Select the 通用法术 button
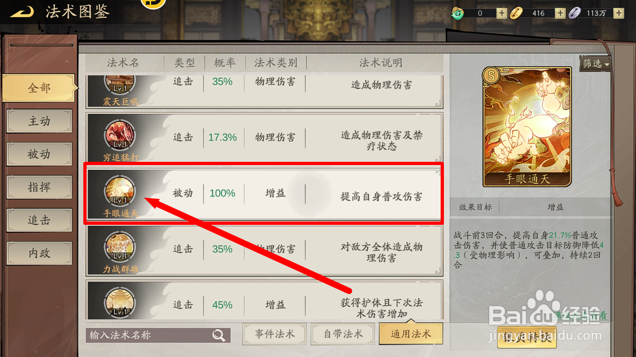Screen dimensions: 636x357 click(411, 334)
